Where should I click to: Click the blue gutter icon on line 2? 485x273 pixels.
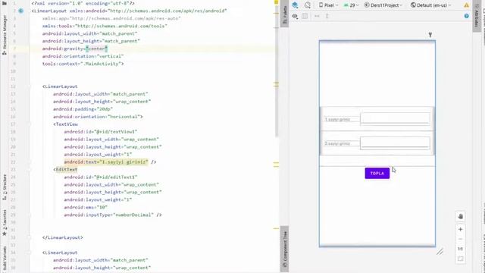point(20,11)
